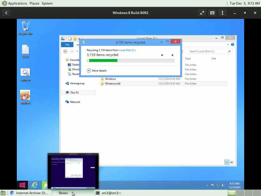
Task: Launch Internet Explorer from taskbar
Action: (x=35, y=185)
